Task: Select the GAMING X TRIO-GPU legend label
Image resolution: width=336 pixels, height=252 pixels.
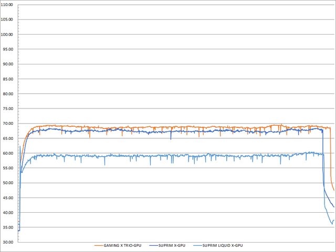Action: 122,245
